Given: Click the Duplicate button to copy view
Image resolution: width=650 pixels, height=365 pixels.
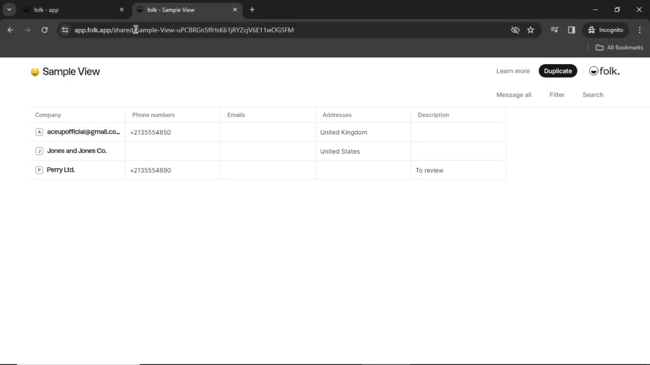Looking at the screenshot, I should 558,71.
